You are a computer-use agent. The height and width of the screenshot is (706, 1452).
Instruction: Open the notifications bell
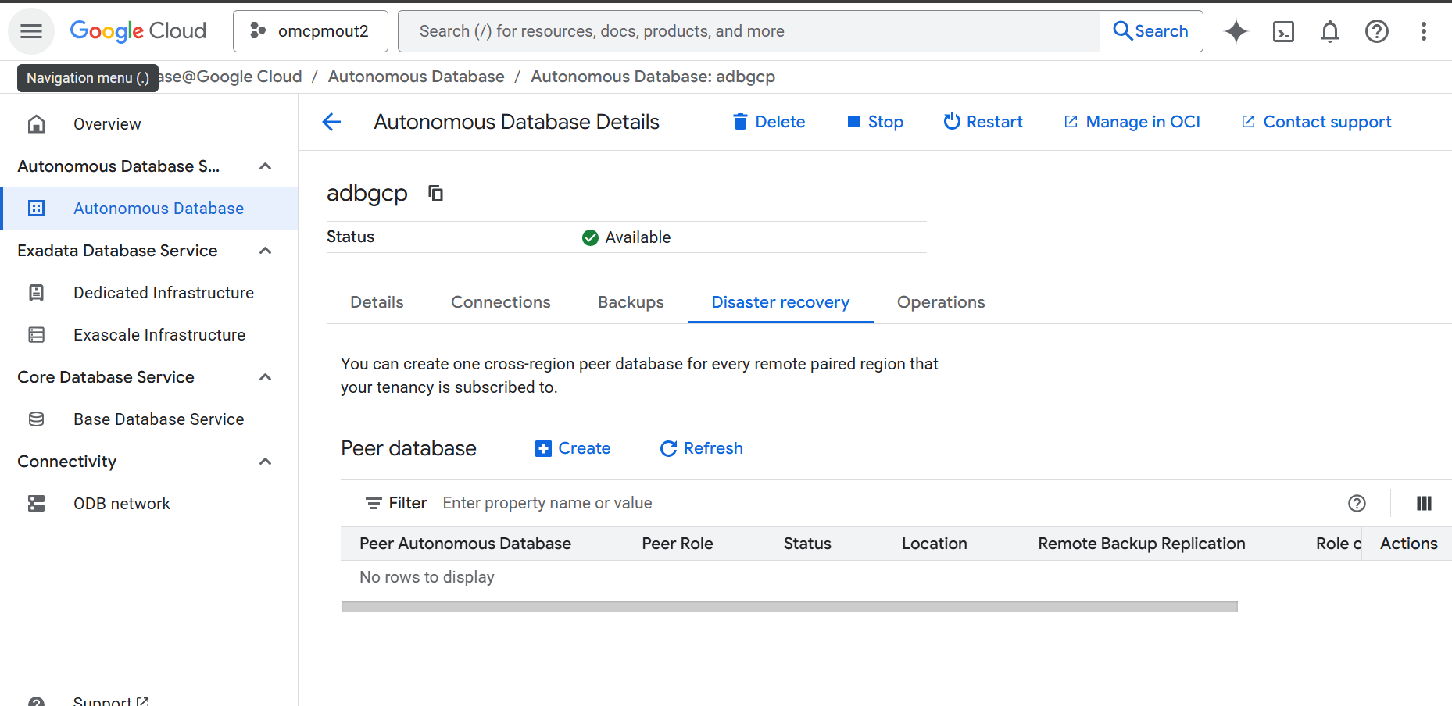coord(1329,31)
